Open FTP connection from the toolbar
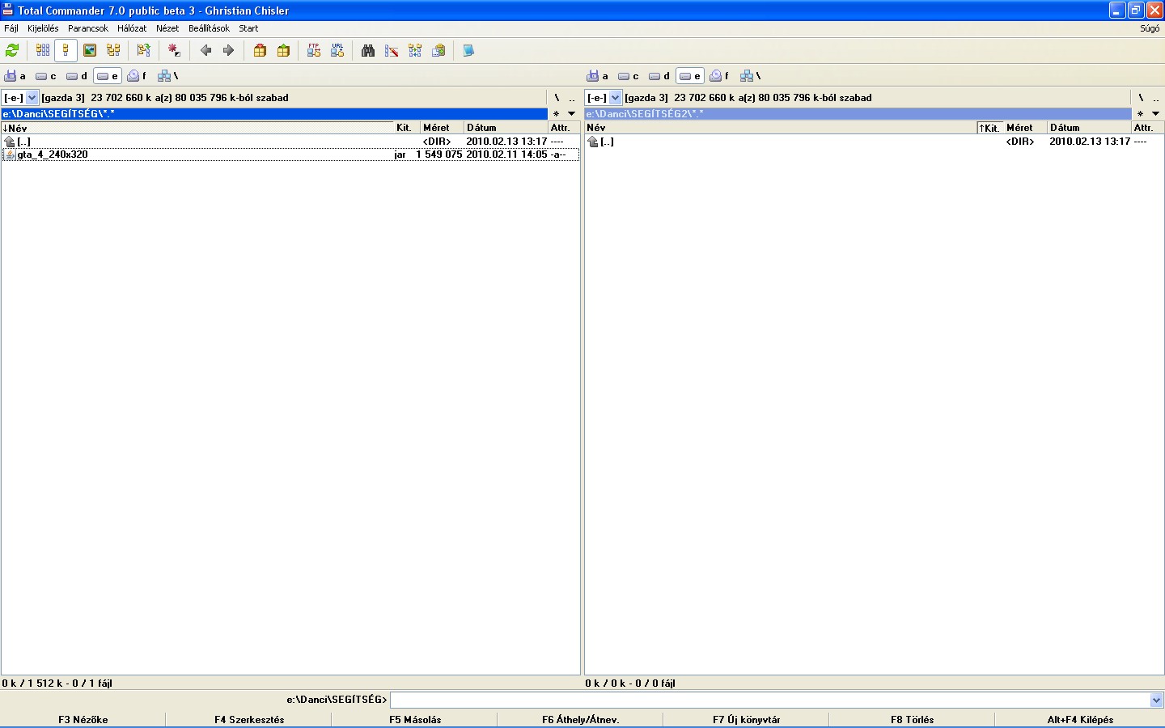Viewport: 1165px width, 728px height. coord(314,50)
